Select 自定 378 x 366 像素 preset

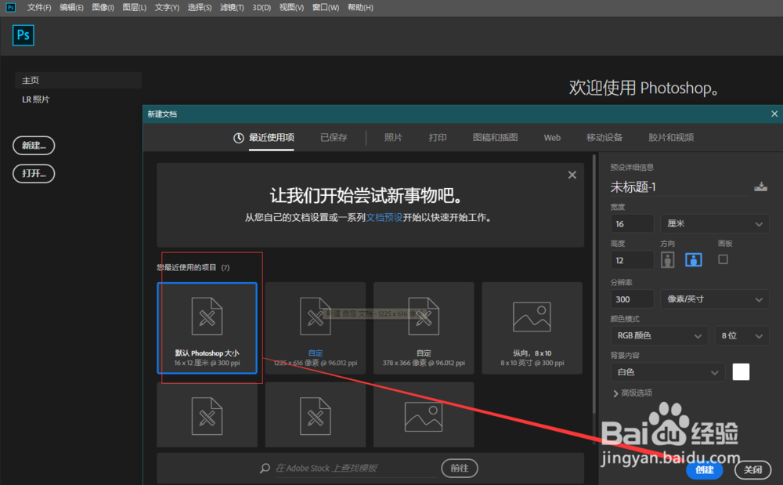(x=424, y=328)
